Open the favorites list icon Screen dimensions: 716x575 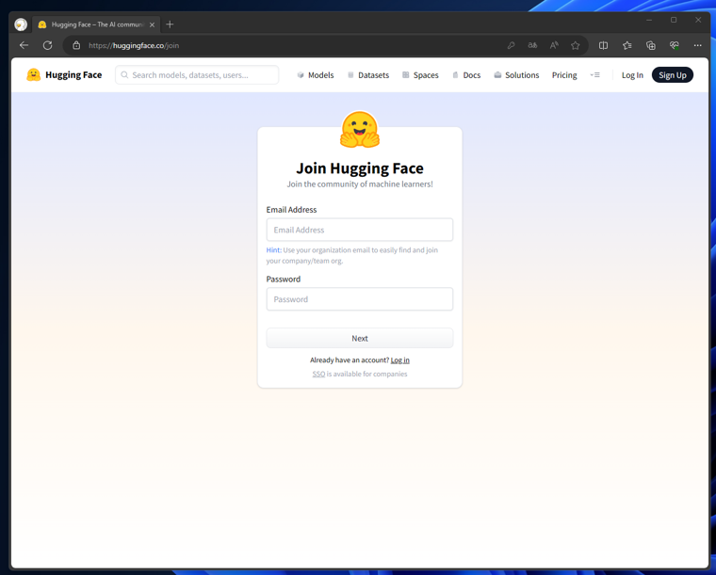pyautogui.click(x=626, y=45)
